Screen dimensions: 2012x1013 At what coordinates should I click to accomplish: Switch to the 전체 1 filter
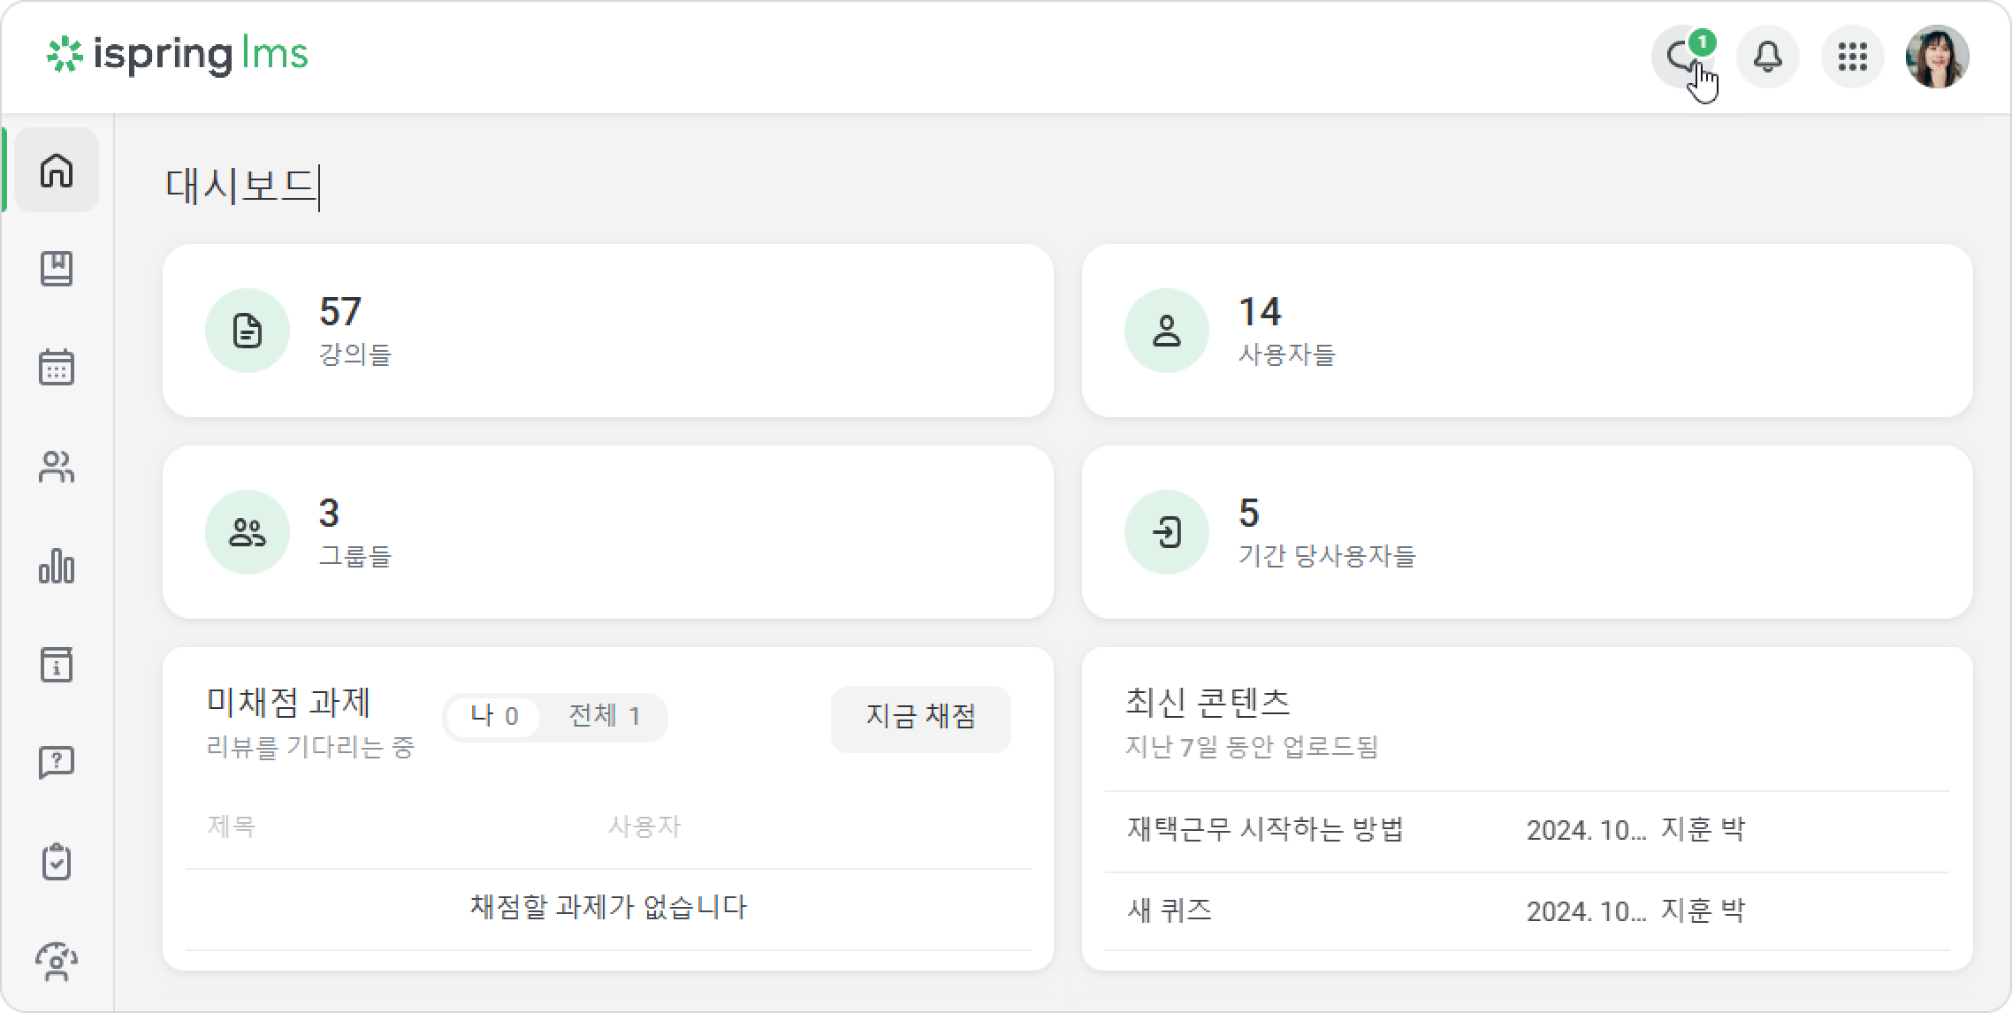coord(604,716)
